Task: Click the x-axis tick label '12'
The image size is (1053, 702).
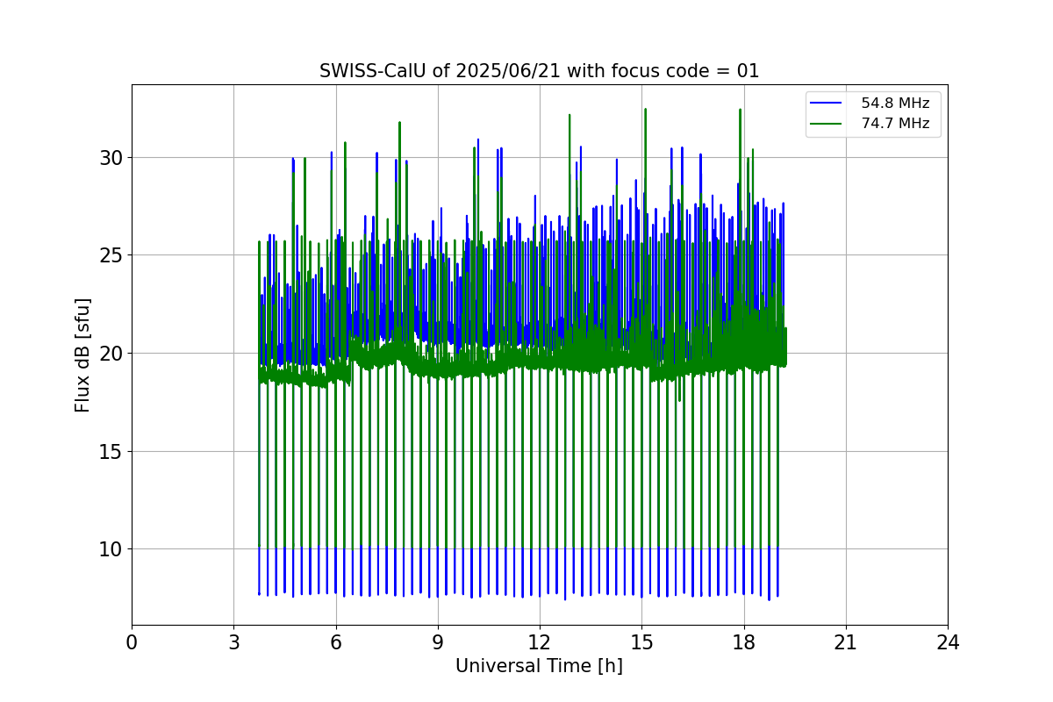Action: pos(540,642)
